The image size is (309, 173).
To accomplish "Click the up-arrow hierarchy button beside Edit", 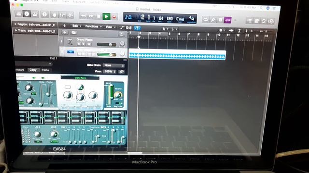I will pyautogui.click(x=64, y=25).
